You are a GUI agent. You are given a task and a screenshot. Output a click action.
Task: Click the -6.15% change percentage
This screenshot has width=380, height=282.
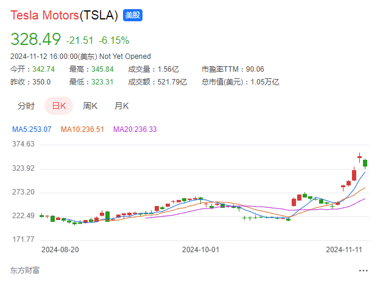(x=114, y=41)
